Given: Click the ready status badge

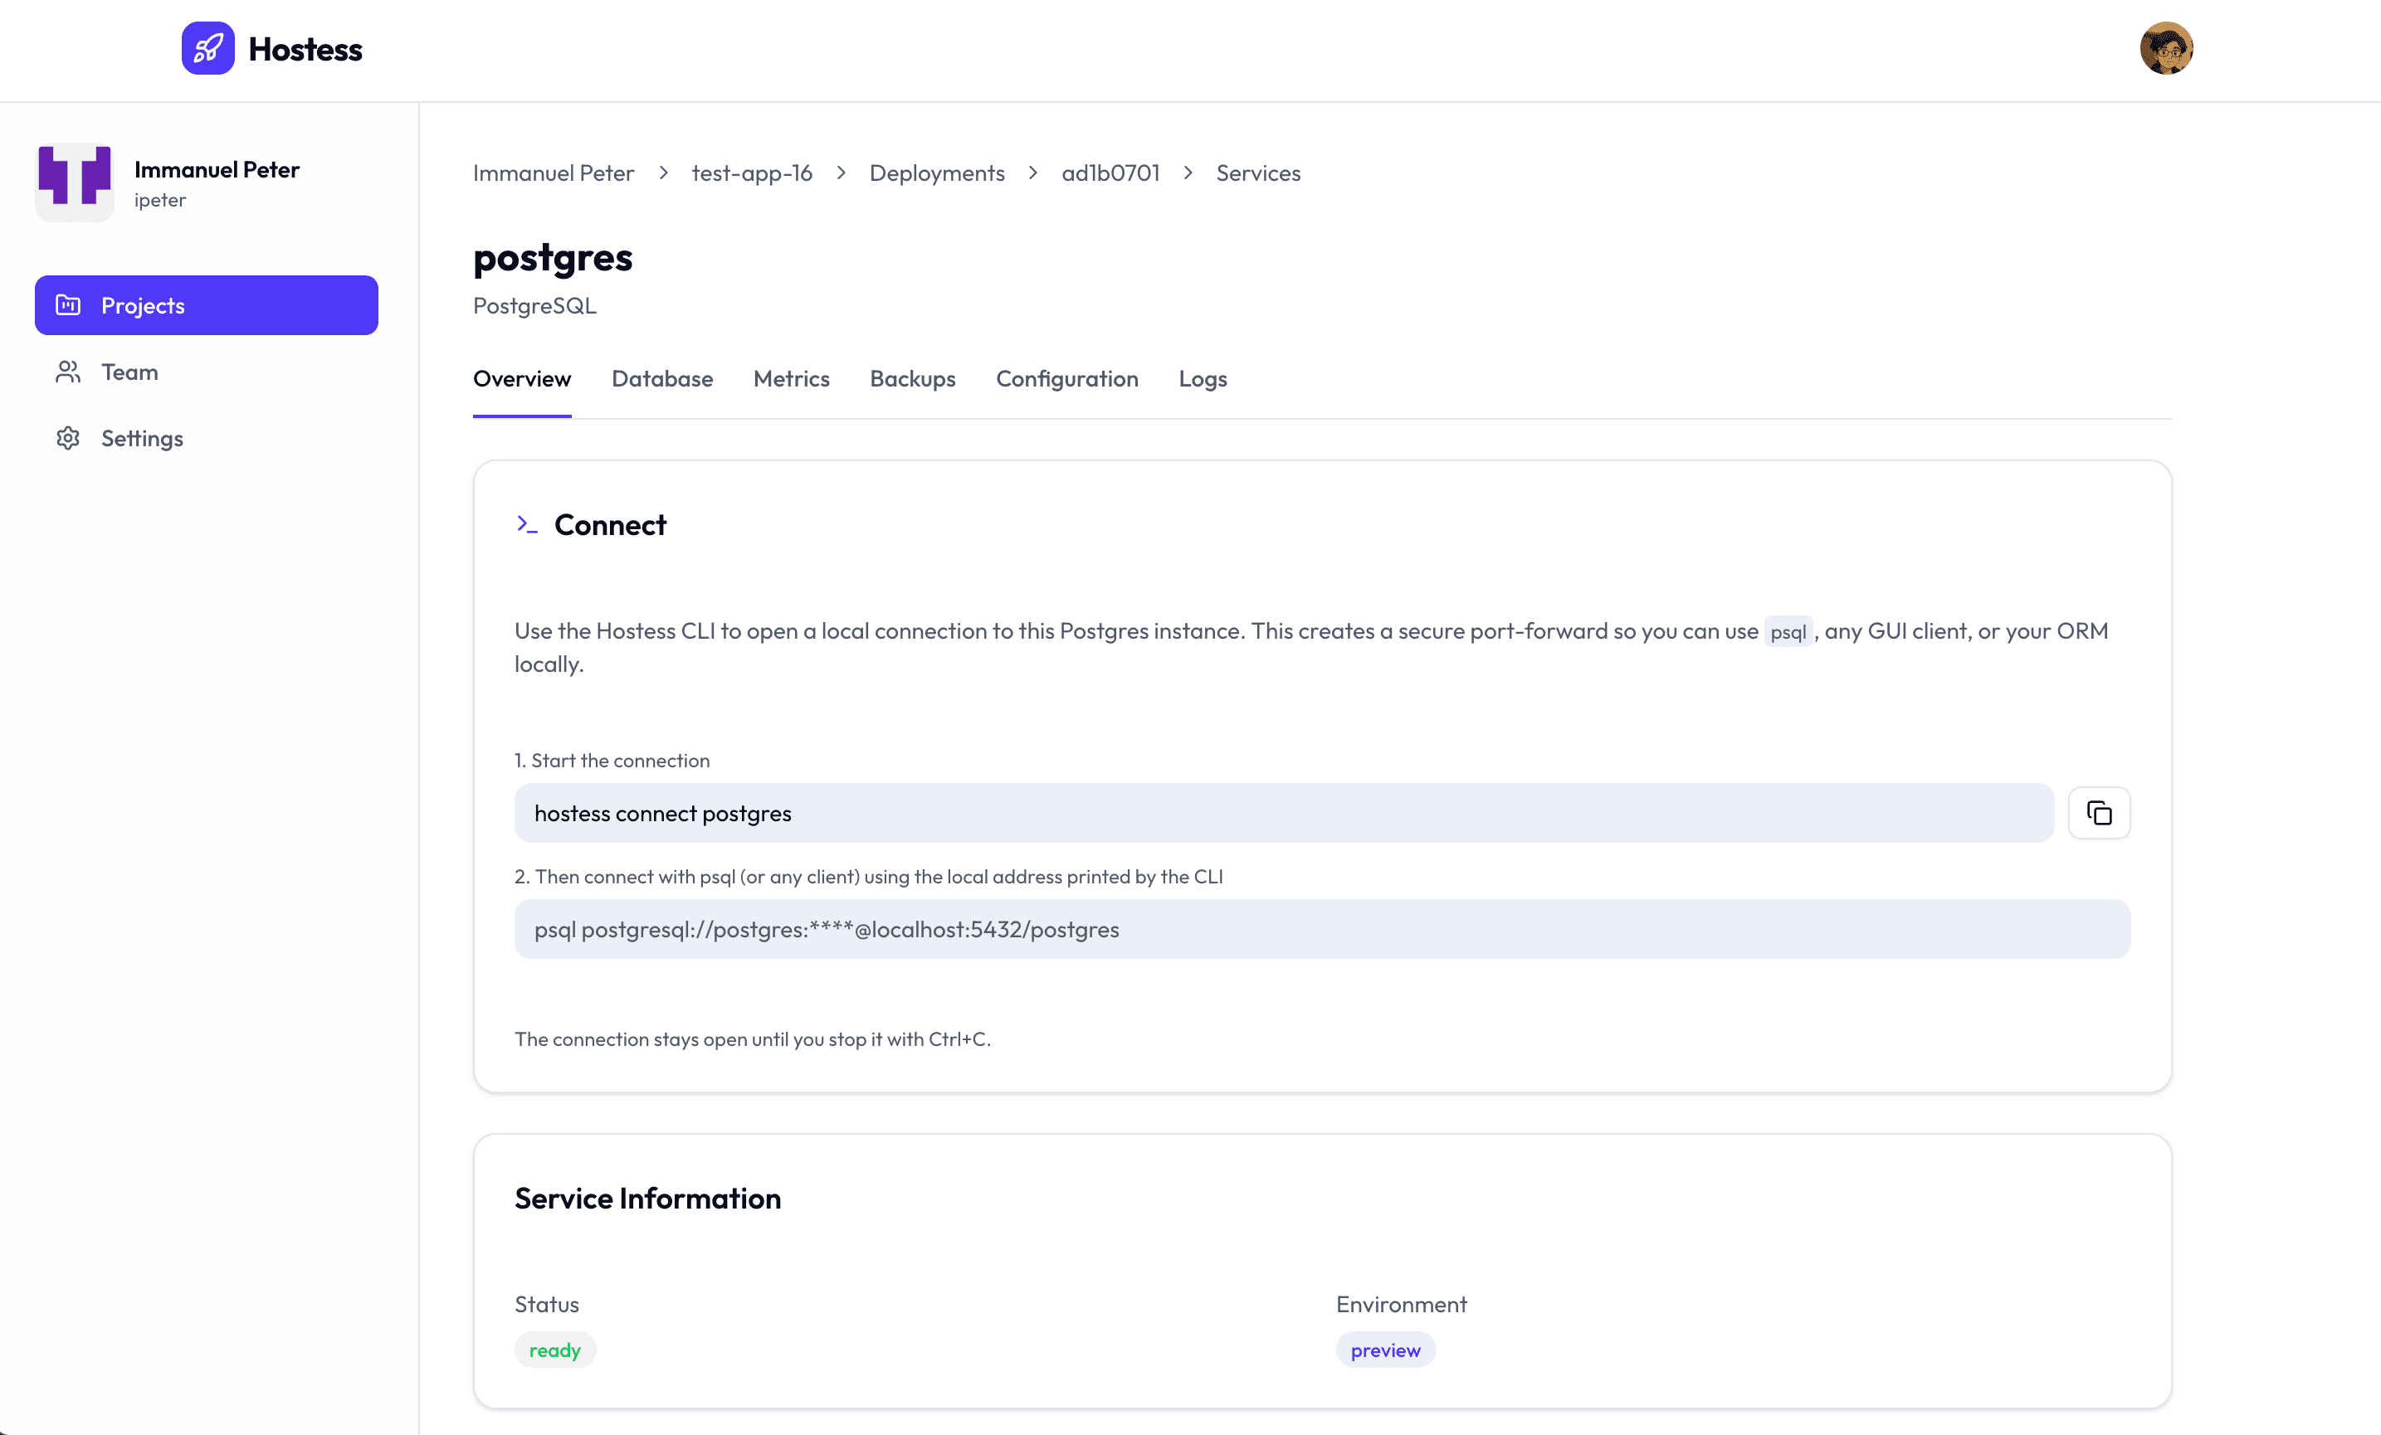Looking at the screenshot, I should (x=554, y=1350).
